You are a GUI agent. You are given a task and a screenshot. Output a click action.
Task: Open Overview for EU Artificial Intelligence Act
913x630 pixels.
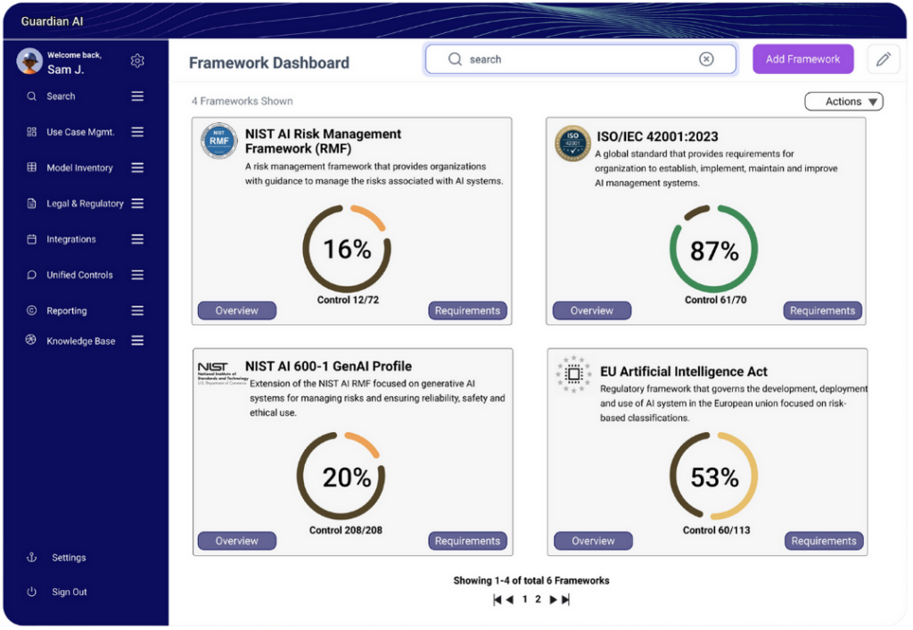coord(593,540)
